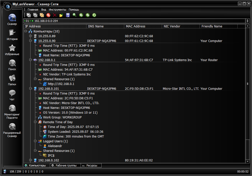This screenshot has width=252, height=176.
Task: Sort by the IP Address column header
Action: tap(55, 26)
